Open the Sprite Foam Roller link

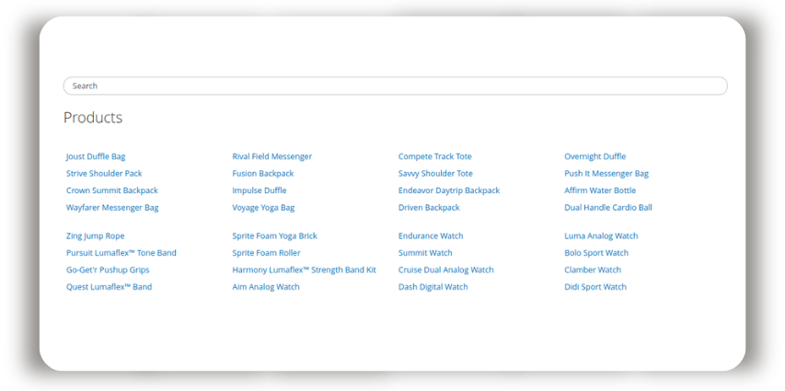click(266, 253)
